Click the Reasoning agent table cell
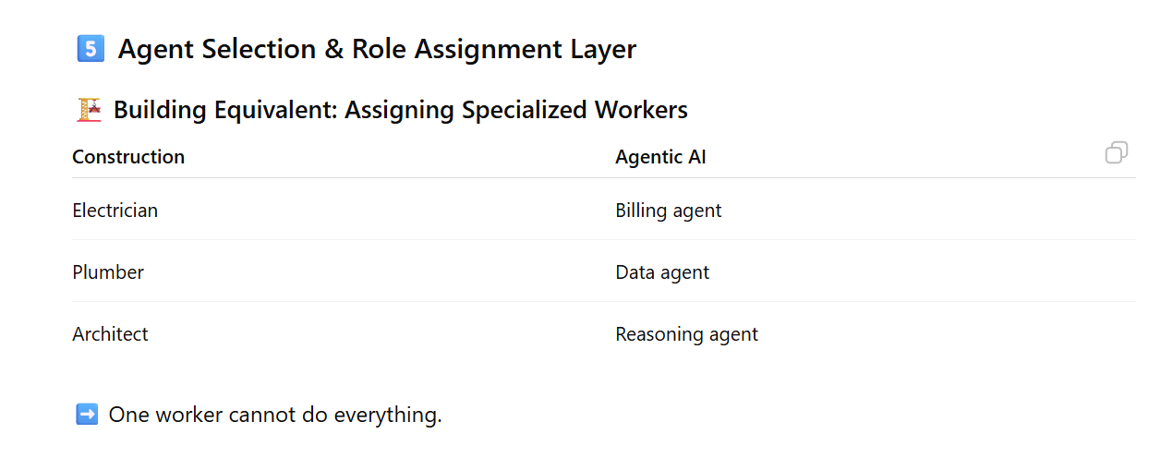This screenshot has height=458, width=1173. [686, 334]
